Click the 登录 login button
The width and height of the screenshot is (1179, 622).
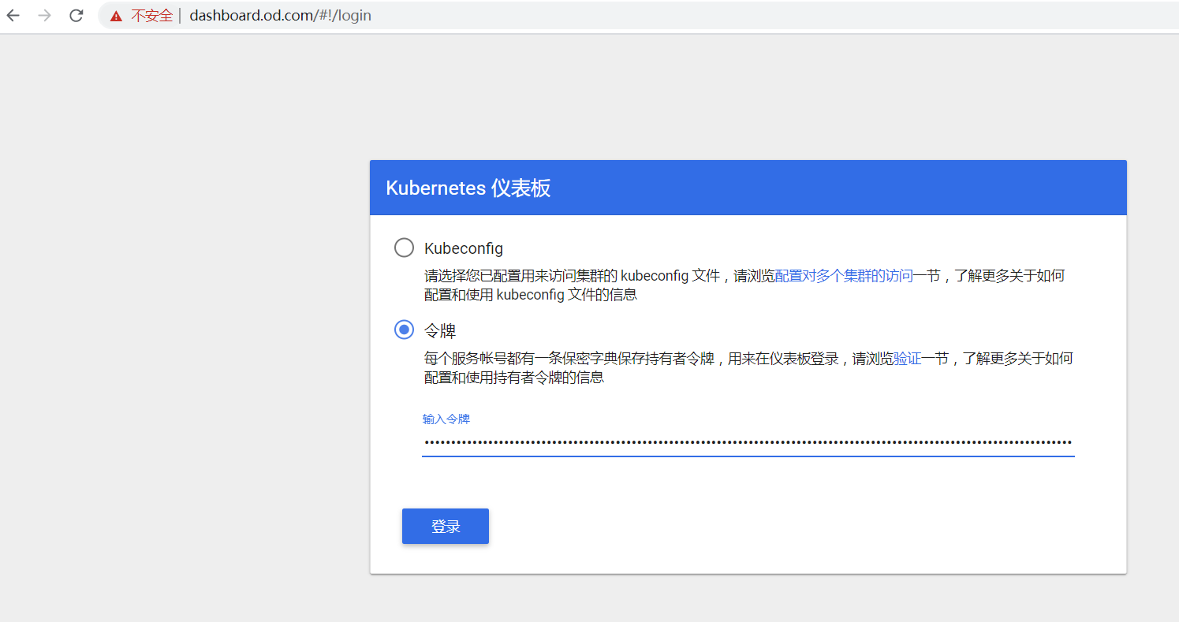coord(446,526)
